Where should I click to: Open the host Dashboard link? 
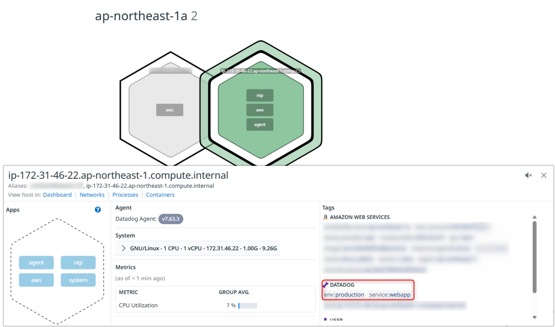click(57, 195)
